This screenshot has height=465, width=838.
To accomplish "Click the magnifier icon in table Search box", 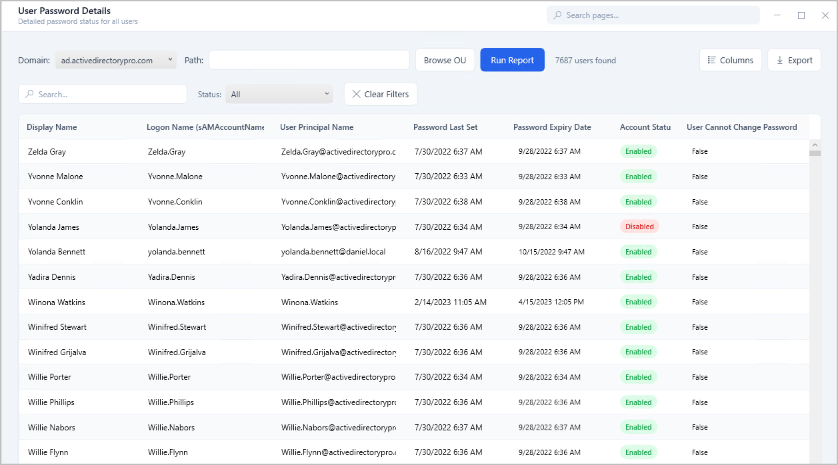I will click(29, 95).
